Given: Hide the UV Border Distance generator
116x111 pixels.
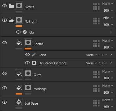Looking at the screenshot, I should [27, 63].
